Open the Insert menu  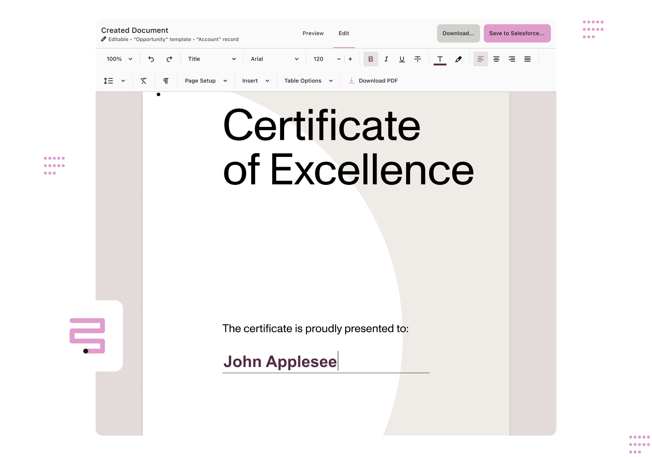255,81
